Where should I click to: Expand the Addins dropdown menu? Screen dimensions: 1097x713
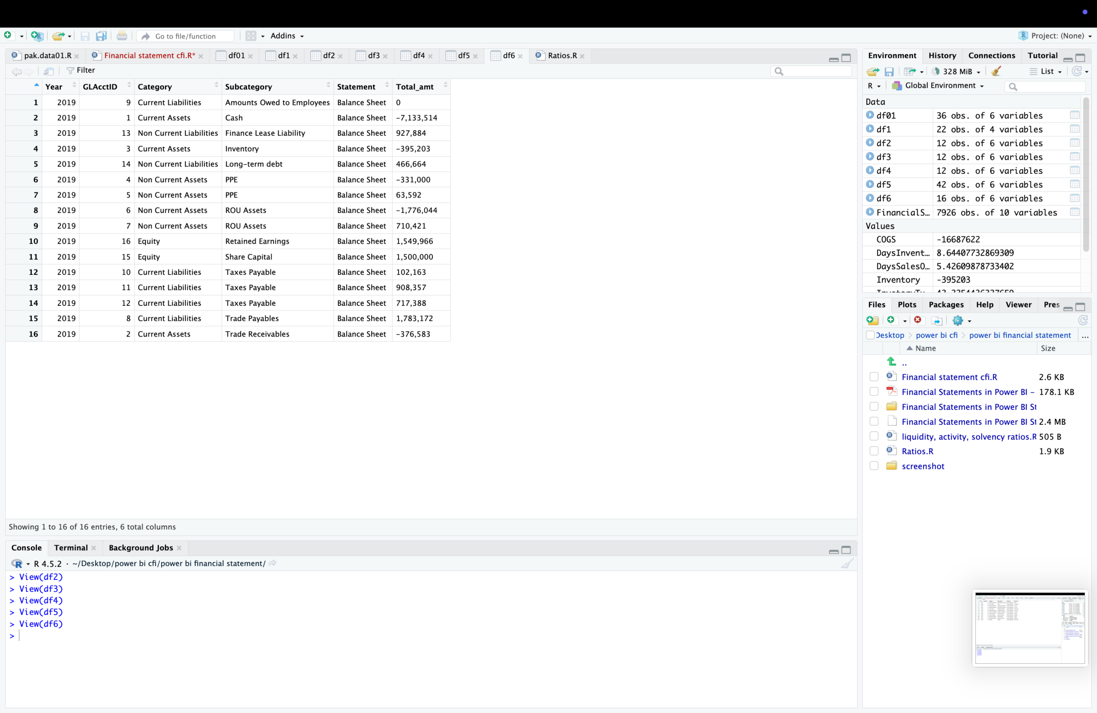click(x=287, y=36)
